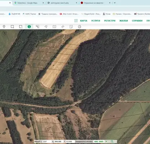Image resolution: width=150 pixels, height=144 pixels.
Task: Select the corner angle measure tool
Action: tap(37, 27)
